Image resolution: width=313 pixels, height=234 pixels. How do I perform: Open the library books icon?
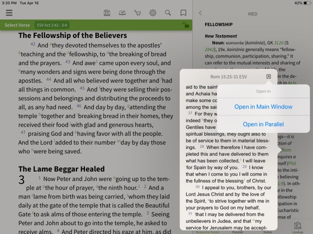(x=107, y=13)
